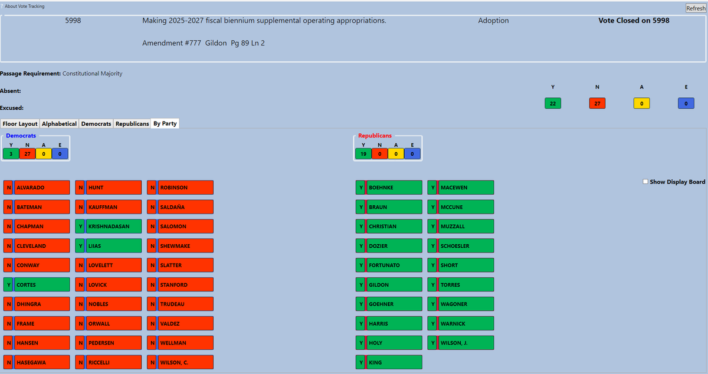Click Republicans red Nay count box
The height and width of the screenshot is (374, 708).
point(379,154)
